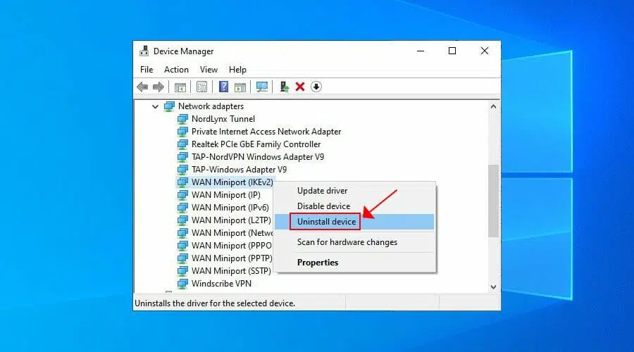Viewport: 634px width, 352px height.
Task: Select WAN Miniport (L2TP) entry
Action: [x=231, y=220]
